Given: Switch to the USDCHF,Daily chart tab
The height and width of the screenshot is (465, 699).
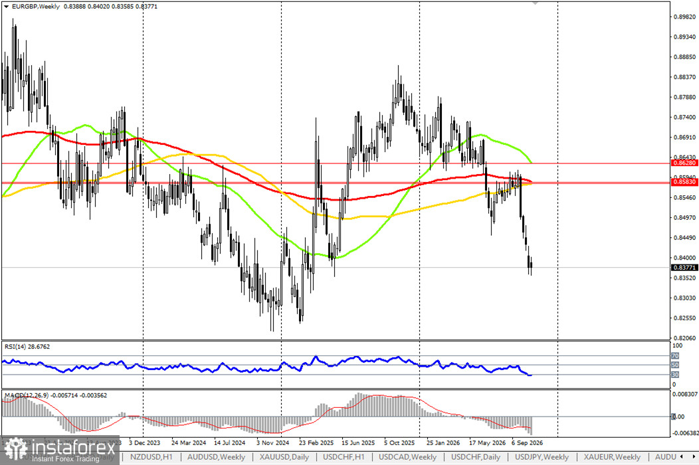Looking at the screenshot, I should [476, 457].
